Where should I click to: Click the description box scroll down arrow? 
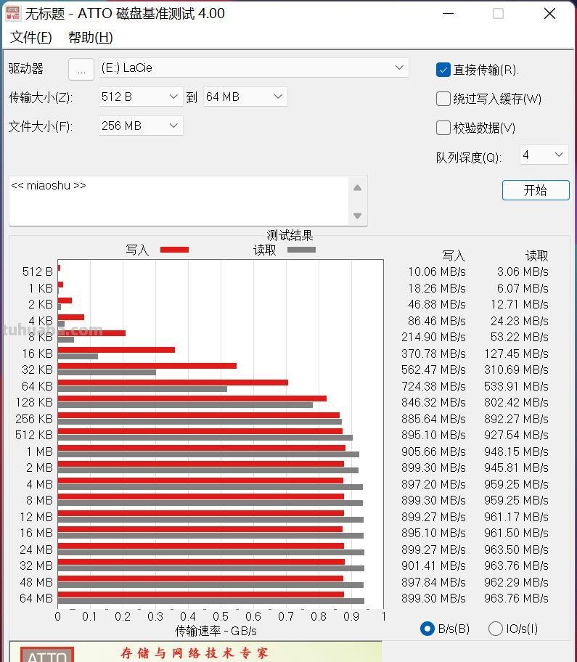click(x=358, y=216)
